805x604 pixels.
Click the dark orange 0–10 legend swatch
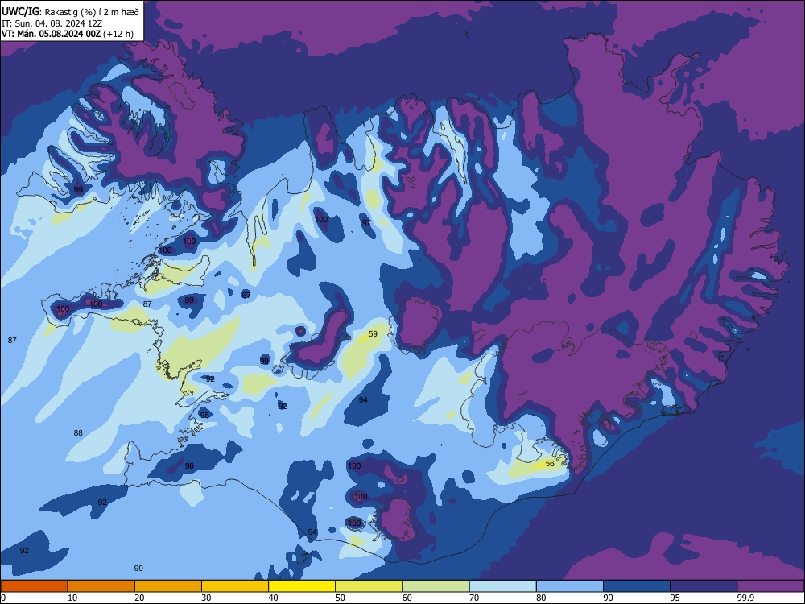[34, 586]
